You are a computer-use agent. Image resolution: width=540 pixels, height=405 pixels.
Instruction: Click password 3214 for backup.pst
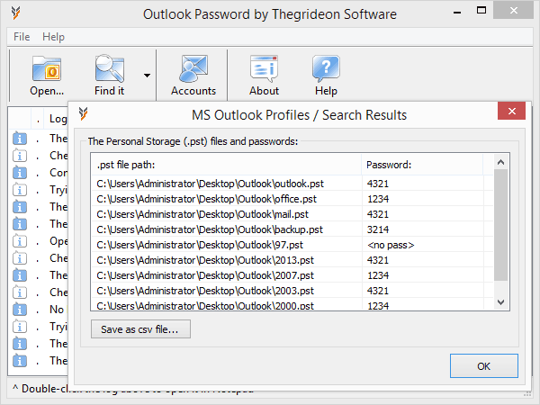378,229
